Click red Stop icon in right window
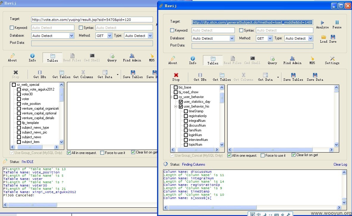The image size is (352, 216). [176, 75]
